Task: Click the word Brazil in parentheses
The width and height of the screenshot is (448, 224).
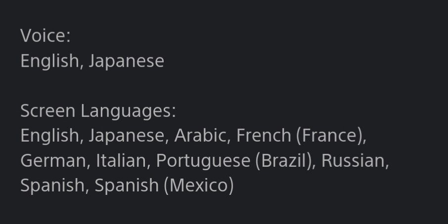Action: [284, 161]
